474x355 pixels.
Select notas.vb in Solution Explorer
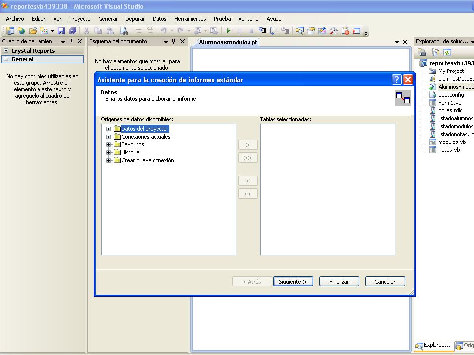[x=449, y=150]
